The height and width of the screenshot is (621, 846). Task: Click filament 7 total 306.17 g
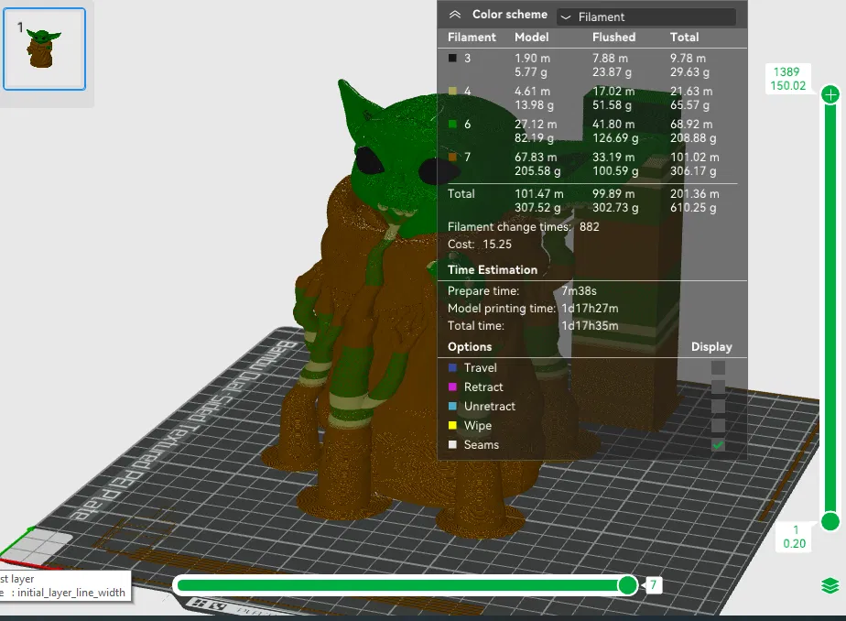pyautogui.click(x=693, y=171)
